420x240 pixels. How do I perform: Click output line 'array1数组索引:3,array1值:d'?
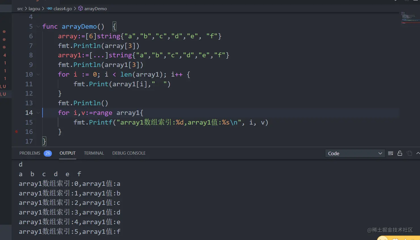point(69,212)
